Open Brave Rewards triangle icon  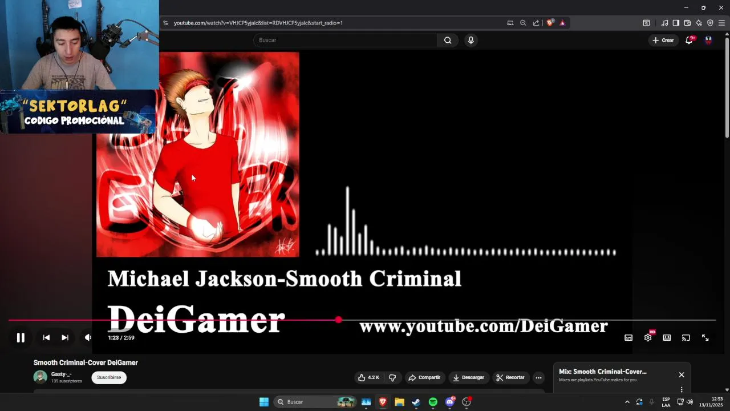tap(562, 23)
